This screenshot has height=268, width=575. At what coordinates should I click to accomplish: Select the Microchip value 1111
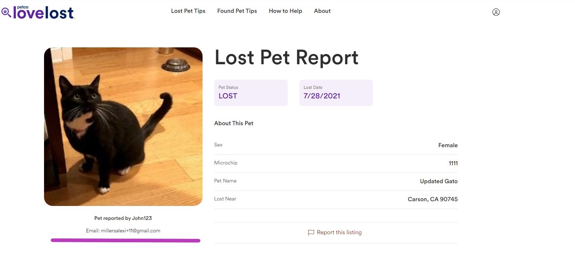pos(453,163)
